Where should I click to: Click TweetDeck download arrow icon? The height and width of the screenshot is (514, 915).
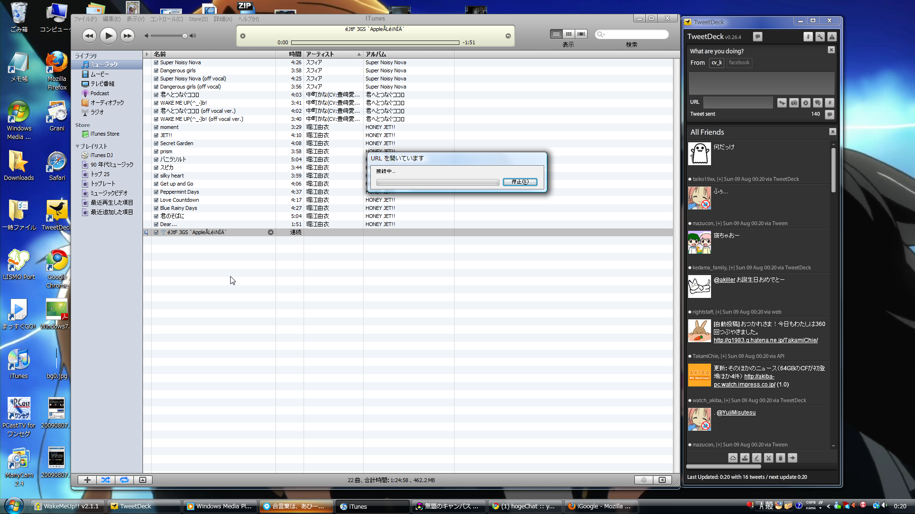(x=806, y=103)
